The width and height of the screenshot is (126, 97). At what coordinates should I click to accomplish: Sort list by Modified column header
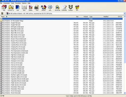point(106,17)
